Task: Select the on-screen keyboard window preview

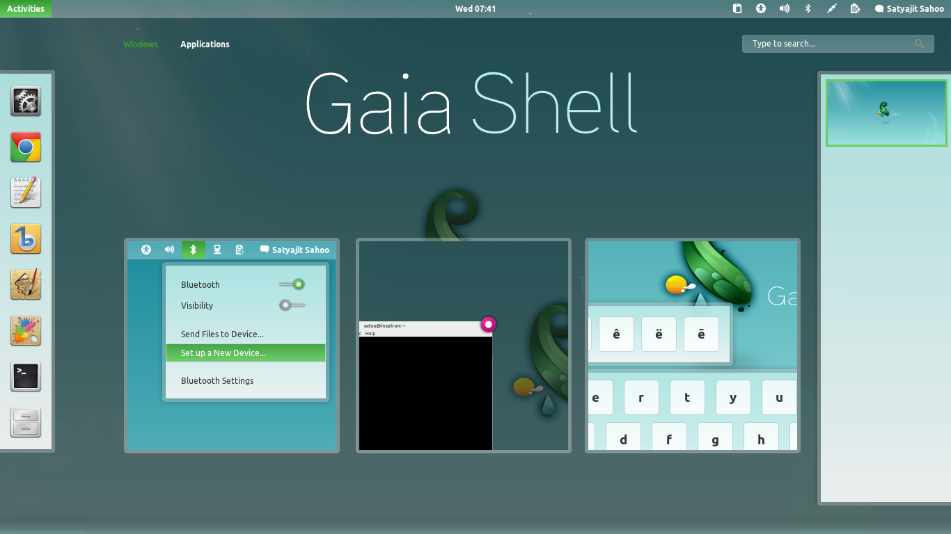Action: point(693,346)
